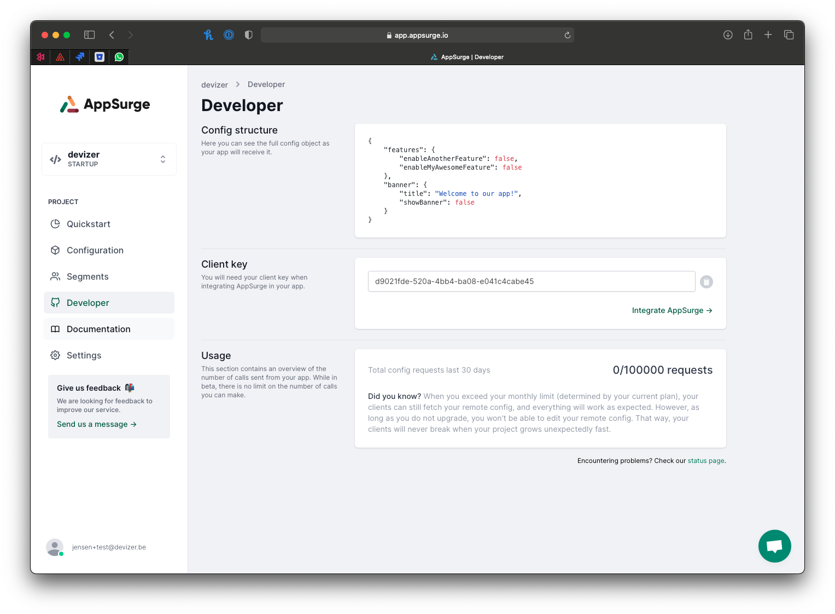Select the Bitbucket pinned tab

100,57
